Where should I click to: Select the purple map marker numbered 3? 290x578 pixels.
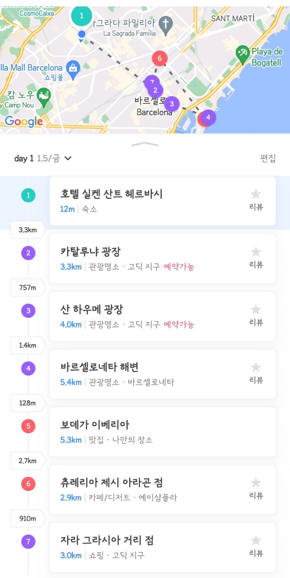coord(172,104)
